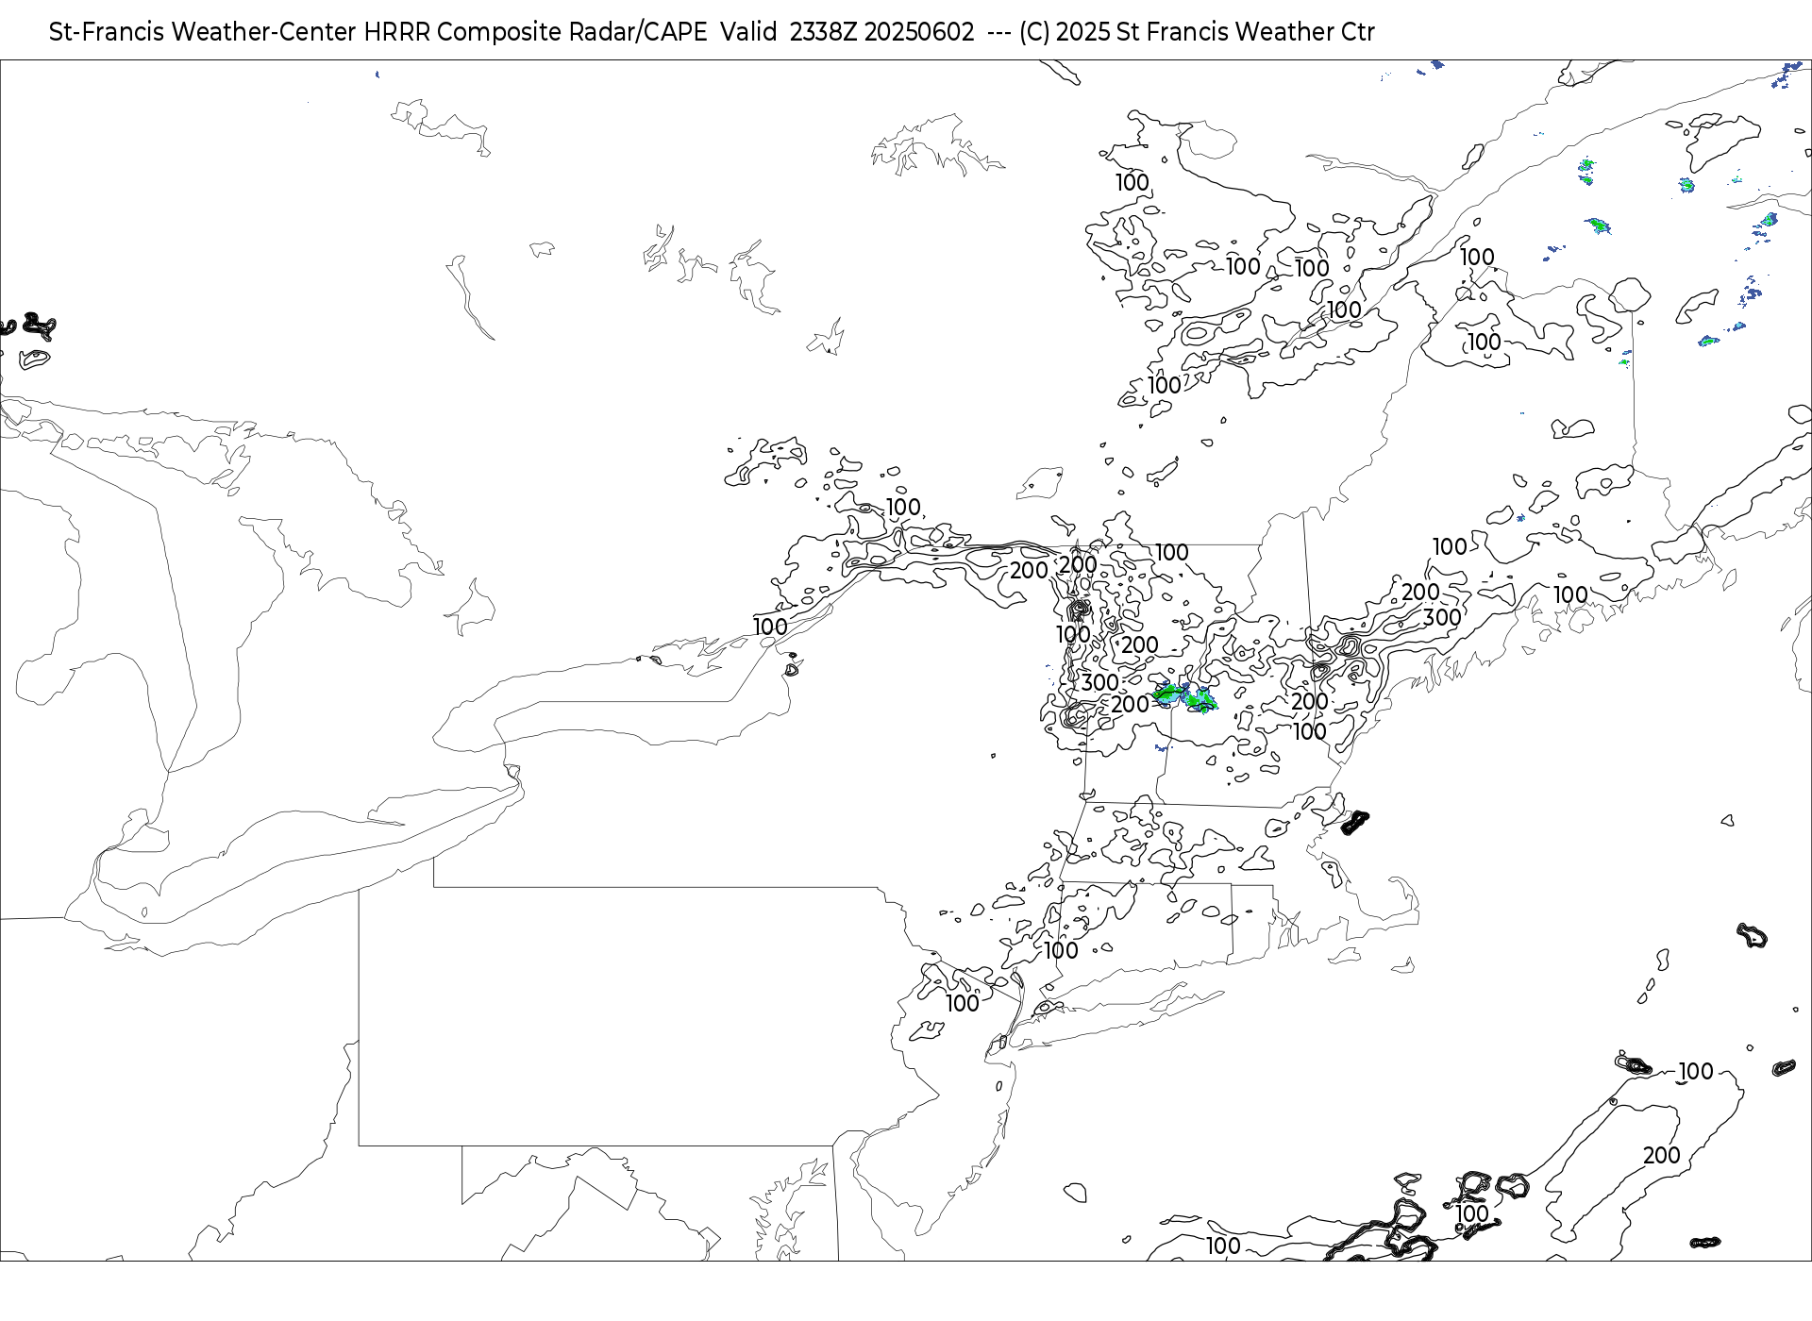Click the word "Valid" in the header
Viewport: 1812px width, 1321px height.
748,32
